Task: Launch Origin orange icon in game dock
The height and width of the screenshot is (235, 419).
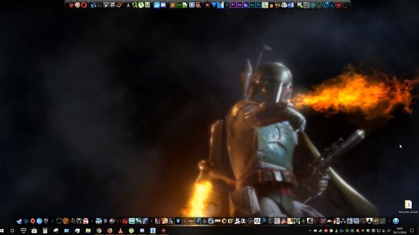Action: [x=33, y=221]
